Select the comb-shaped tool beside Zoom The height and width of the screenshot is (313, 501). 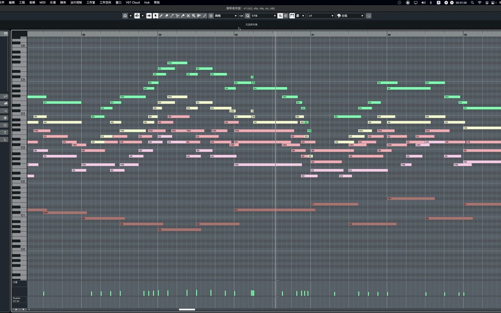pyautogui.click(x=199, y=16)
